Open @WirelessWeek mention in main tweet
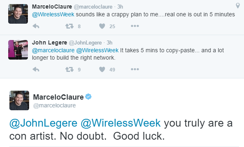Image resolution: width=244 pixels, height=147 pixels. (x=121, y=123)
